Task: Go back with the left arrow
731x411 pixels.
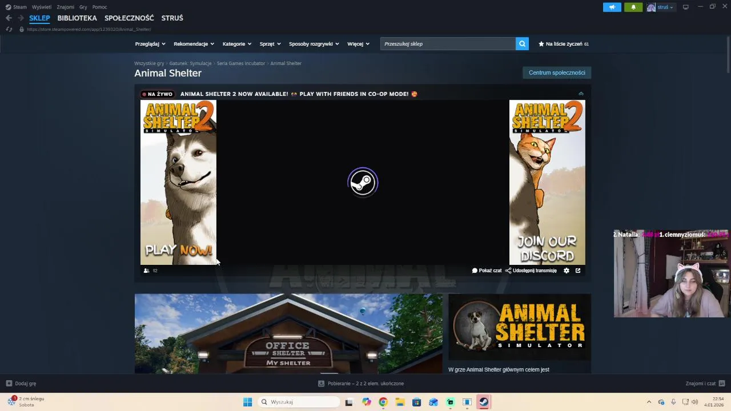Action: [x=9, y=18]
